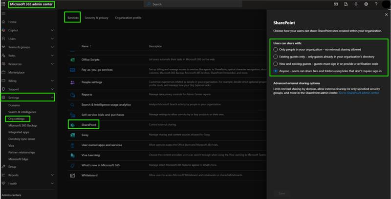Collapse the navigation menu hamburger icon
391x199 pixels.
3,13
